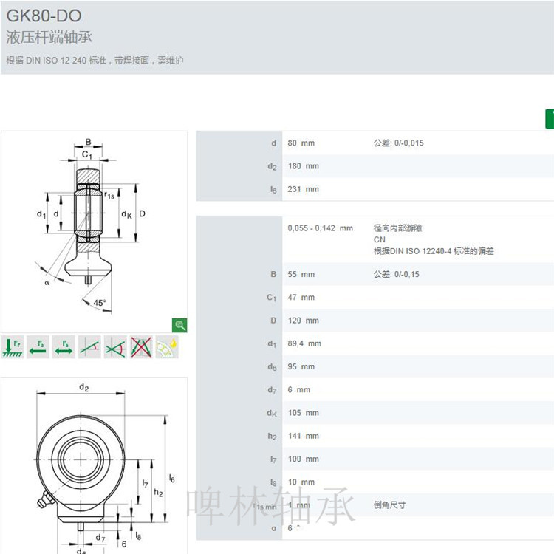Select the h2 value '141 mm'
This screenshot has height=554, width=554.
tap(303, 436)
